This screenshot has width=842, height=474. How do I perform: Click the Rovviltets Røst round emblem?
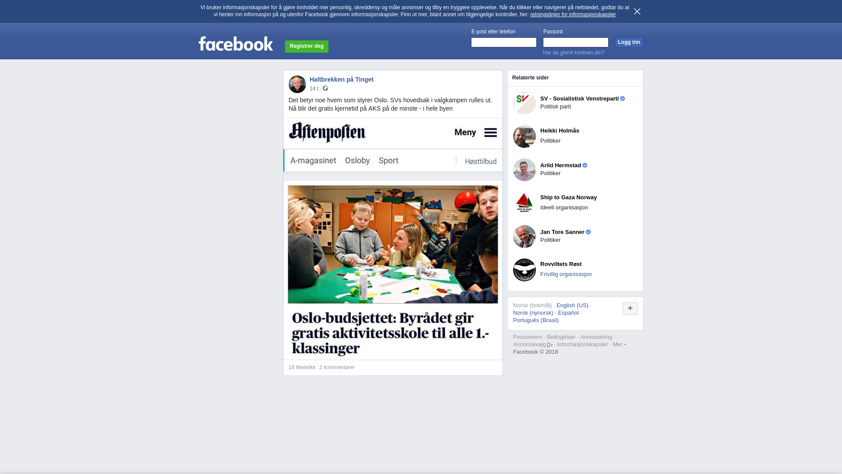[x=524, y=270]
